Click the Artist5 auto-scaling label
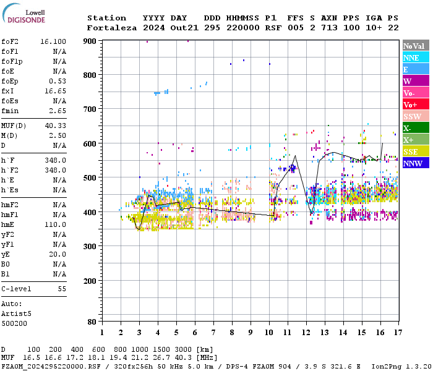This screenshot has width=433, height=371. [x=16, y=314]
